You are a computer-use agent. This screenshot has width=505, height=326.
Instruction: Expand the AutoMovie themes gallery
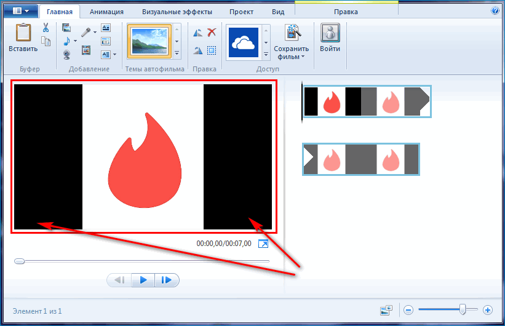(x=177, y=54)
